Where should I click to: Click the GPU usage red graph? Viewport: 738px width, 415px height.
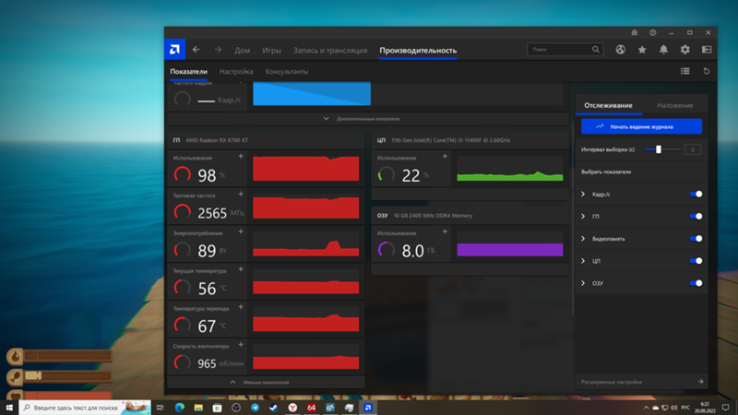pyautogui.click(x=306, y=168)
